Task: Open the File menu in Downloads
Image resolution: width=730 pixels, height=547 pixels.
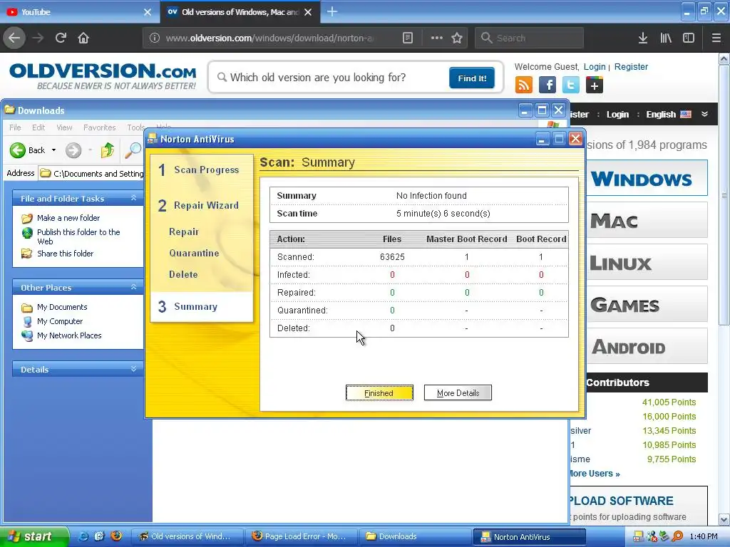Action: 15,127
